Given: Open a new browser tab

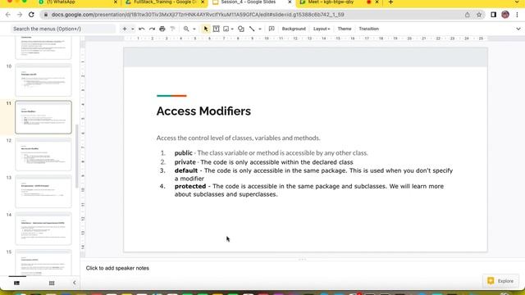Looking at the screenshot, I should click(x=390, y=2).
